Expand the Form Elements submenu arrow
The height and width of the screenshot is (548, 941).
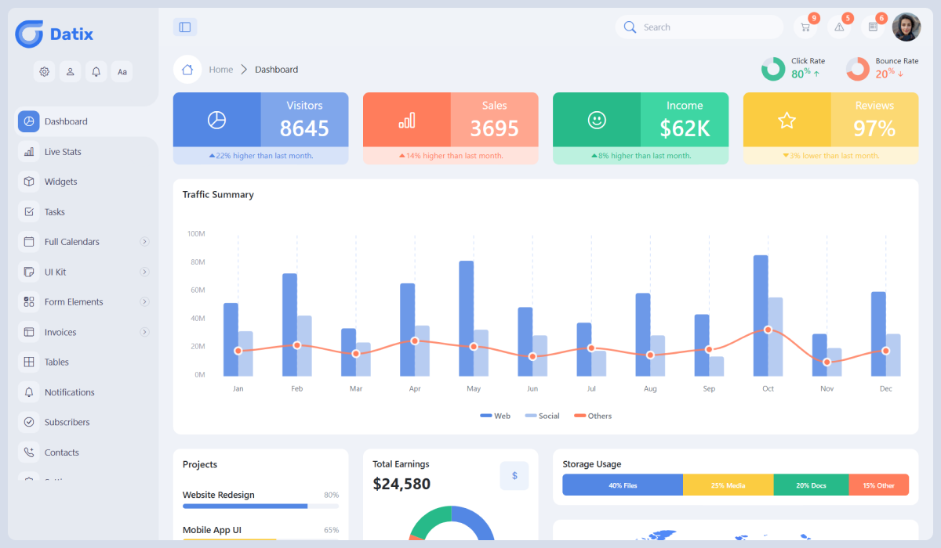tap(144, 301)
